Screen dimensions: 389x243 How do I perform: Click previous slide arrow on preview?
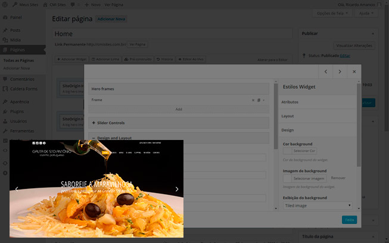pyautogui.click(x=17, y=189)
